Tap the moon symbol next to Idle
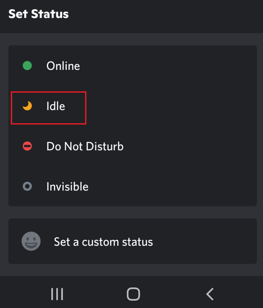Image resolution: width=263 pixels, height=308 pixels. coord(27,106)
